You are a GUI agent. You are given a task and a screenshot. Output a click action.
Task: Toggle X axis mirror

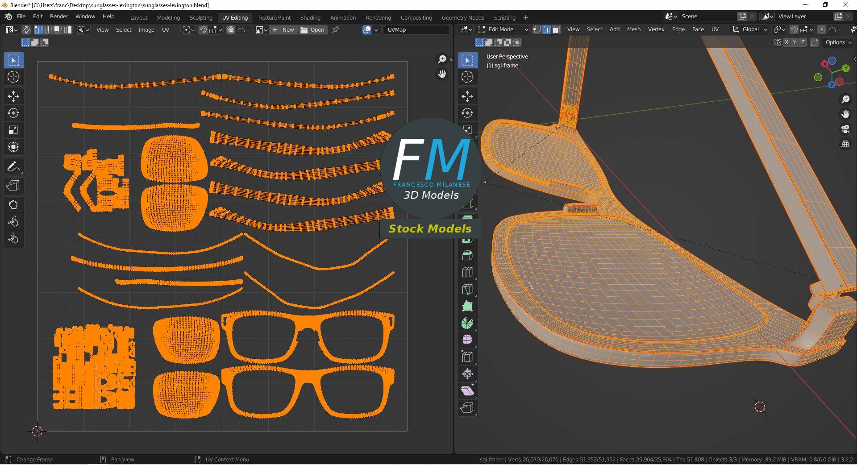point(786,42)
